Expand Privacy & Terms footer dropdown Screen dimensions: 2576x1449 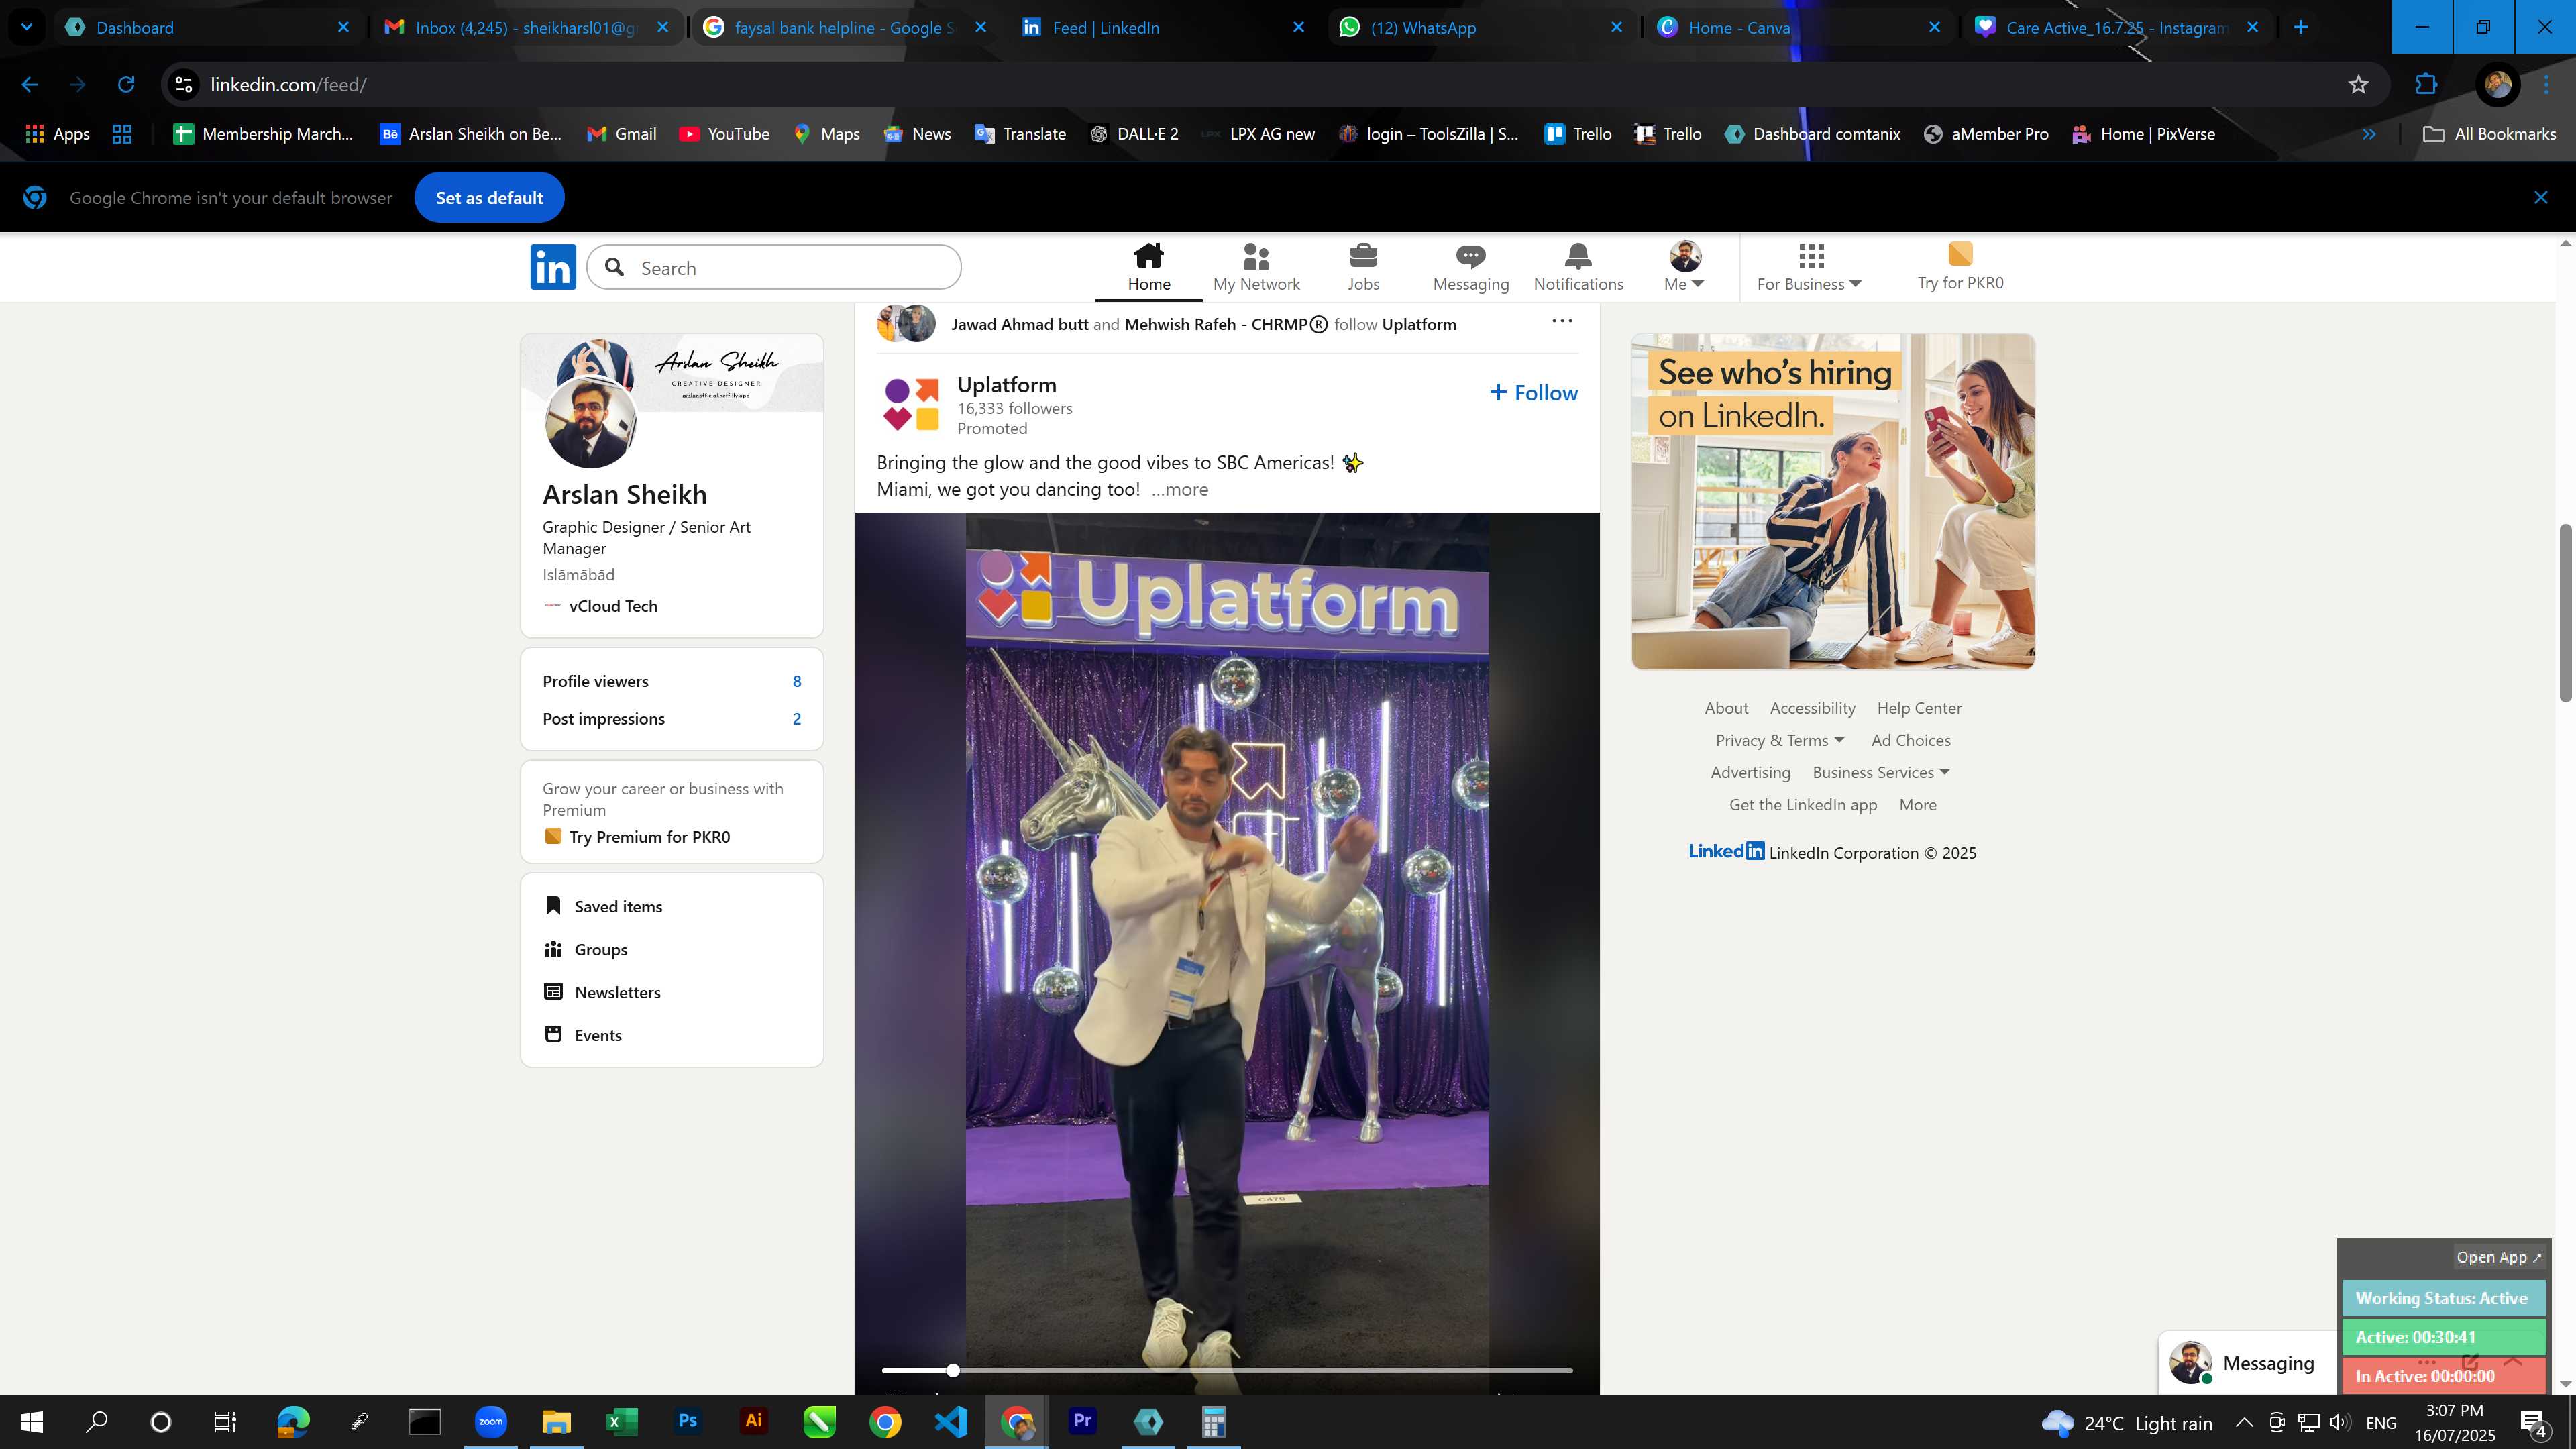(1779, 740)
